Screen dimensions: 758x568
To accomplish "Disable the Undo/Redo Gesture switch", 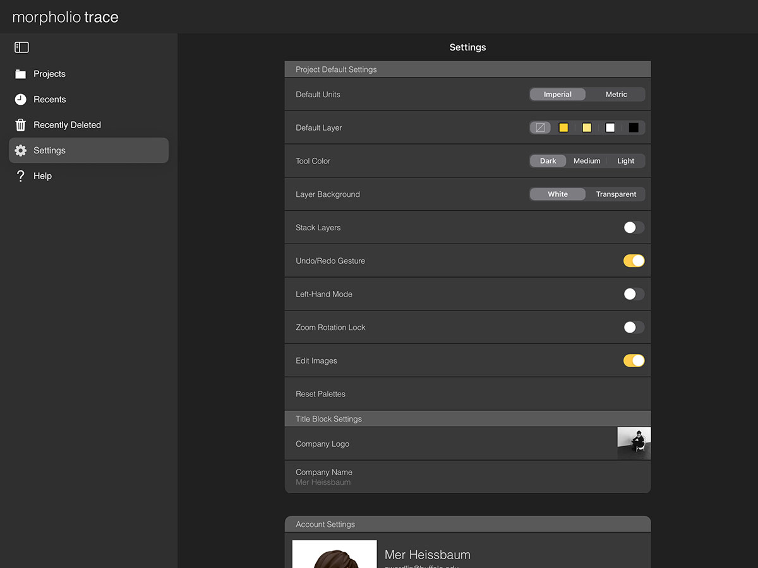I will pyautogui.click(x=634, y=261).
